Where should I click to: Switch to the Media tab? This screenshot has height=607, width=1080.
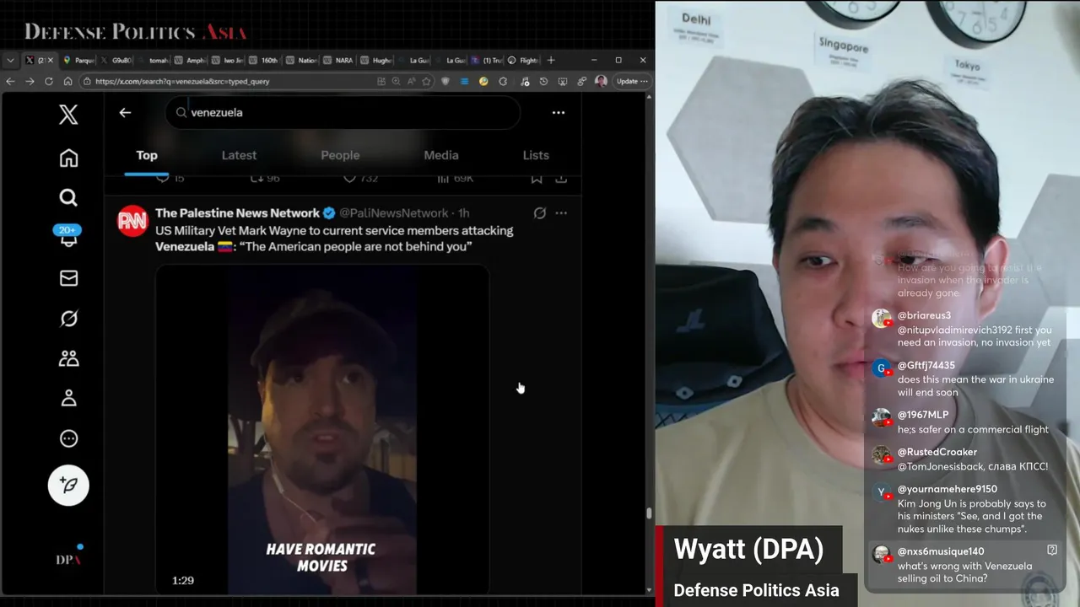tap(441, 155)
